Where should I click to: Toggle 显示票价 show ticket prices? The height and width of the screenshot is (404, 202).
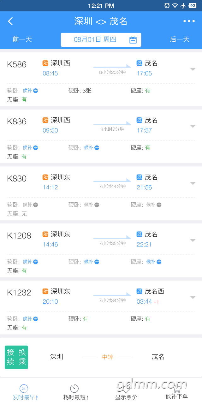click(126, 393)
